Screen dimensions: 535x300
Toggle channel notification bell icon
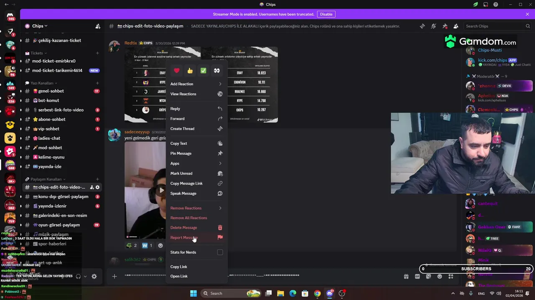(x=433, y=26)
